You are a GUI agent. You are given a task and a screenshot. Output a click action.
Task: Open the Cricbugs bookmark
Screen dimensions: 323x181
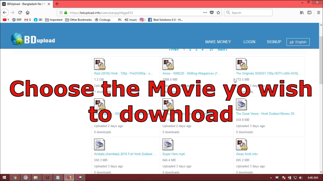(102, 20)
